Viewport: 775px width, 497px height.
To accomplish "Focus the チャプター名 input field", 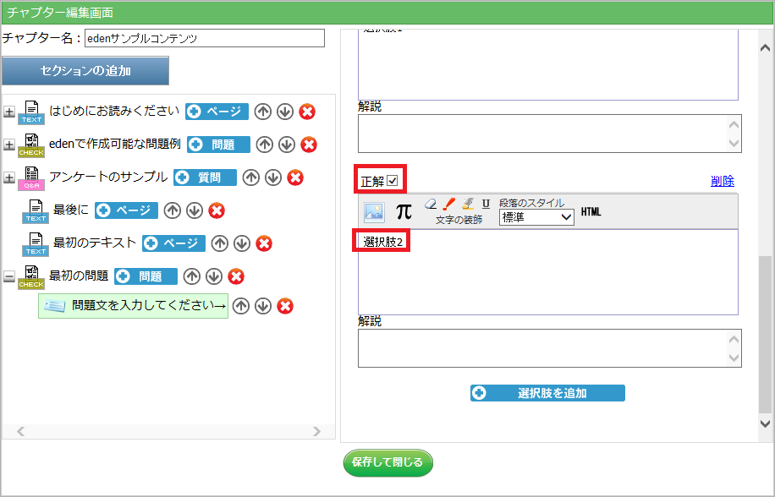I will pos(205,38).
